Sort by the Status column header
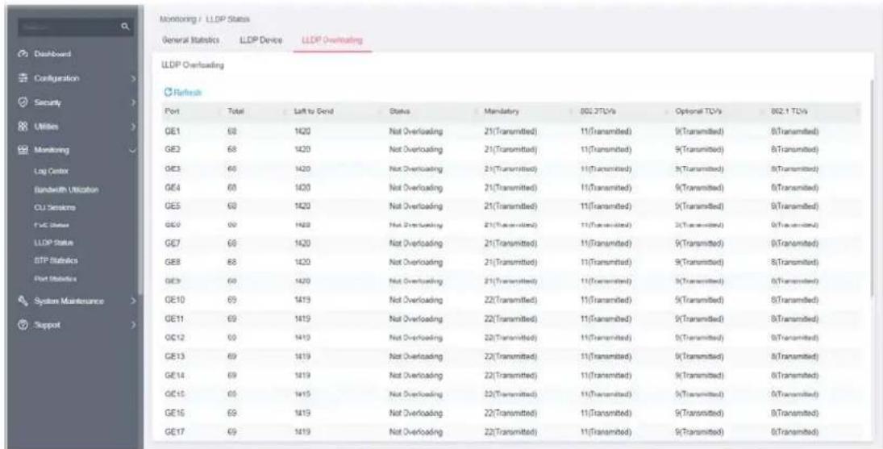Viewport: 883px width, 449px height. [398, 111]
